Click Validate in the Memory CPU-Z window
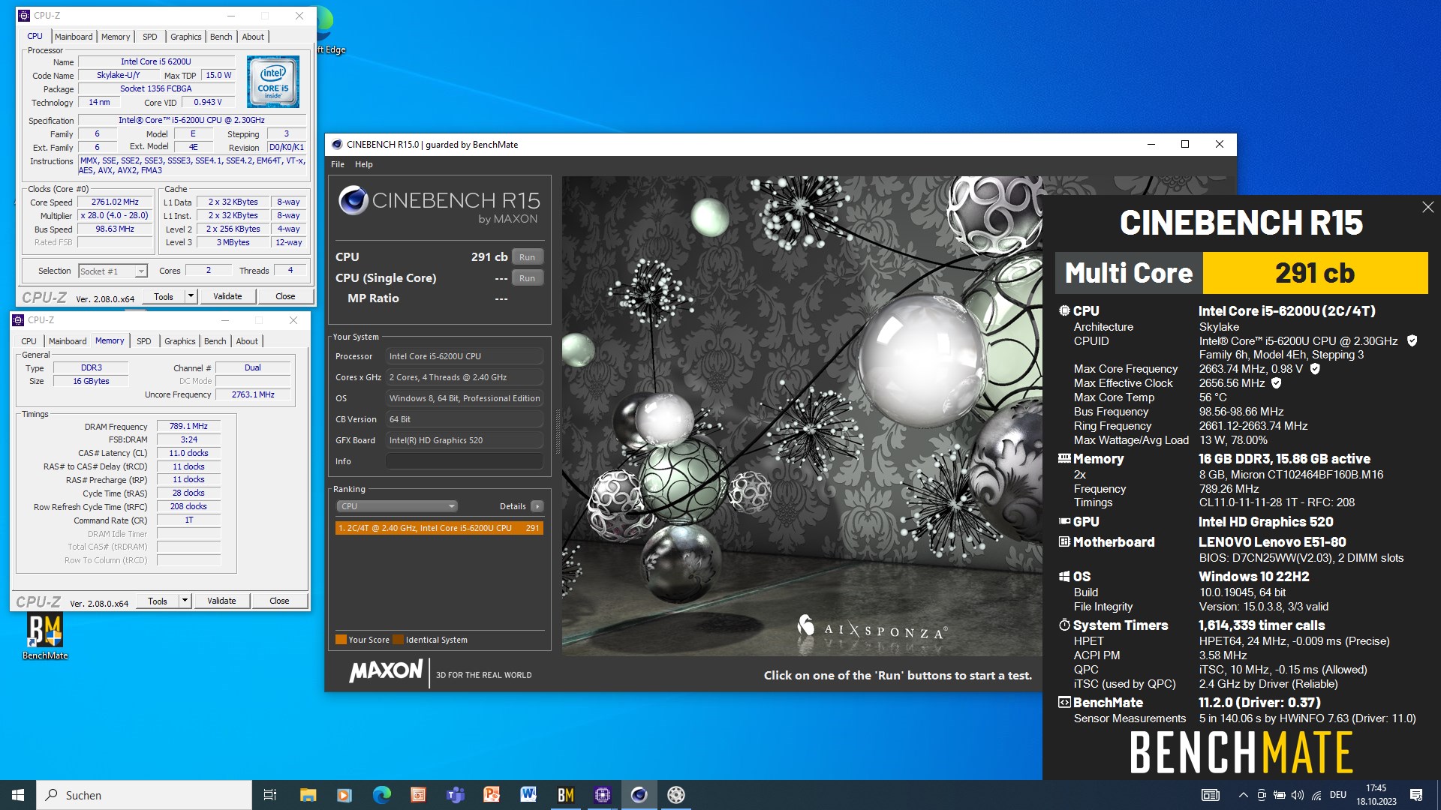1441x810 pixels. (221, 601)
